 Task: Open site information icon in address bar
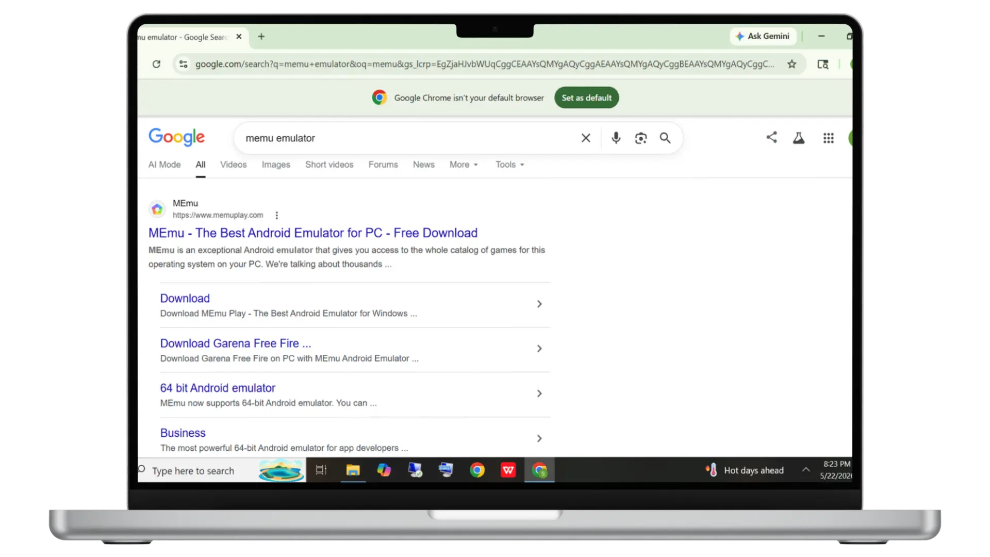point(183,64)
